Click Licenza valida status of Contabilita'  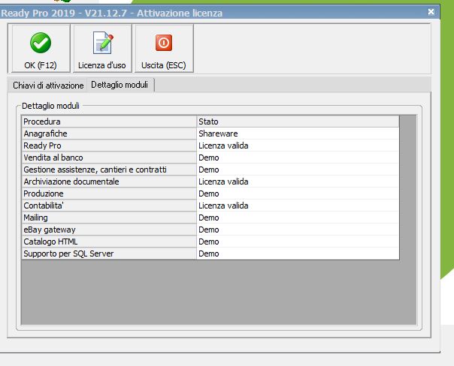click(298, 205)
